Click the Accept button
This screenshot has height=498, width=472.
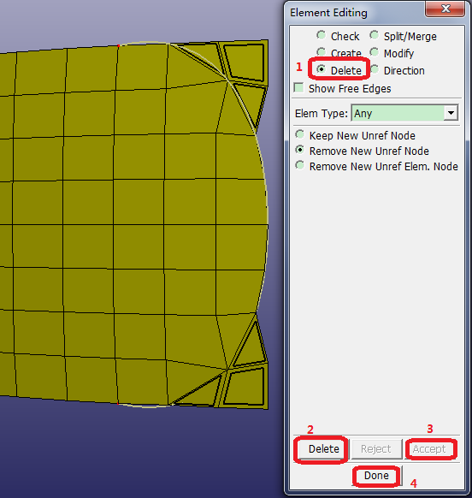click(429, 448)
